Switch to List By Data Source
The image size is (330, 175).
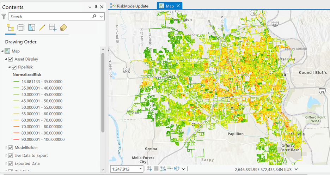tap(21, 28)
